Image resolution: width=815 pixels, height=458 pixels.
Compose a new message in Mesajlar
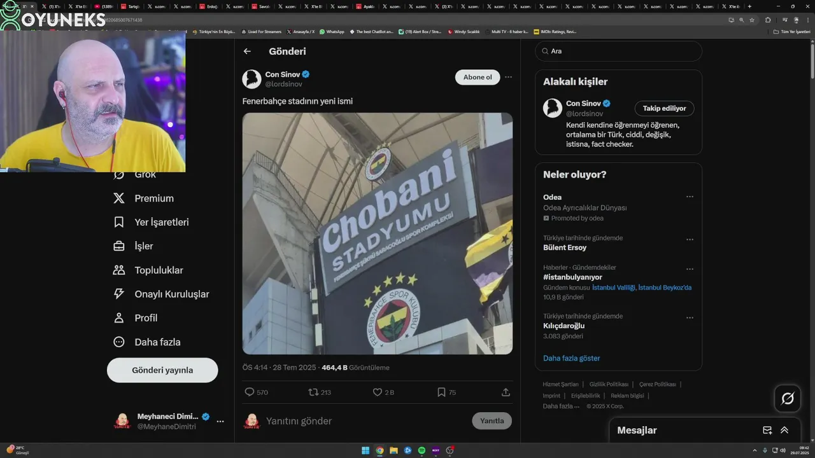(767, 431)
